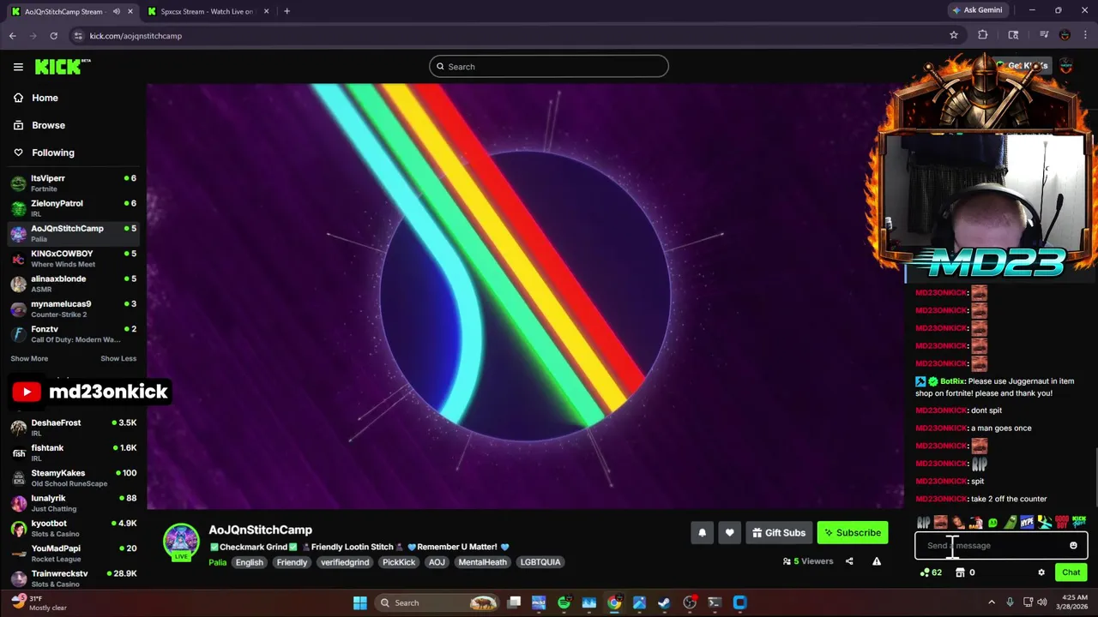View site information icon in address bar
Screen dimensions: 1098x617
(78, 35)
